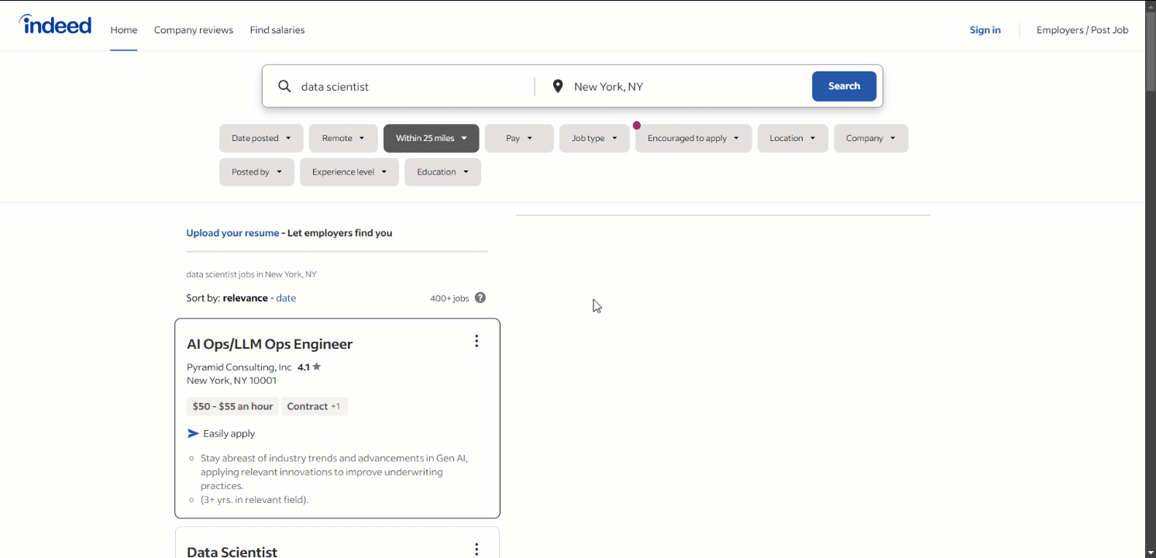Expand the Encouraged to apply filter

tap(693, 138)
